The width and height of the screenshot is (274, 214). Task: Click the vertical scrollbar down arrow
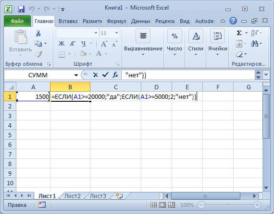(266, 188)
